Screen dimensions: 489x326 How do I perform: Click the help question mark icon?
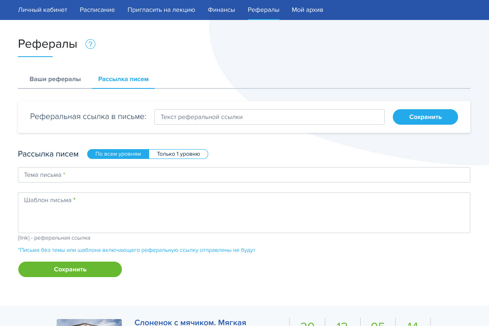coord(90,44)
